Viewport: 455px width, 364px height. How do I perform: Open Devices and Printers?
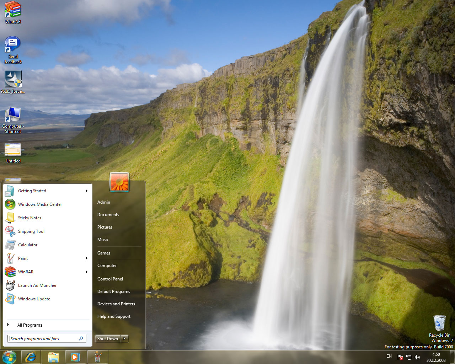pyautogui.click(x=116, y=304)
